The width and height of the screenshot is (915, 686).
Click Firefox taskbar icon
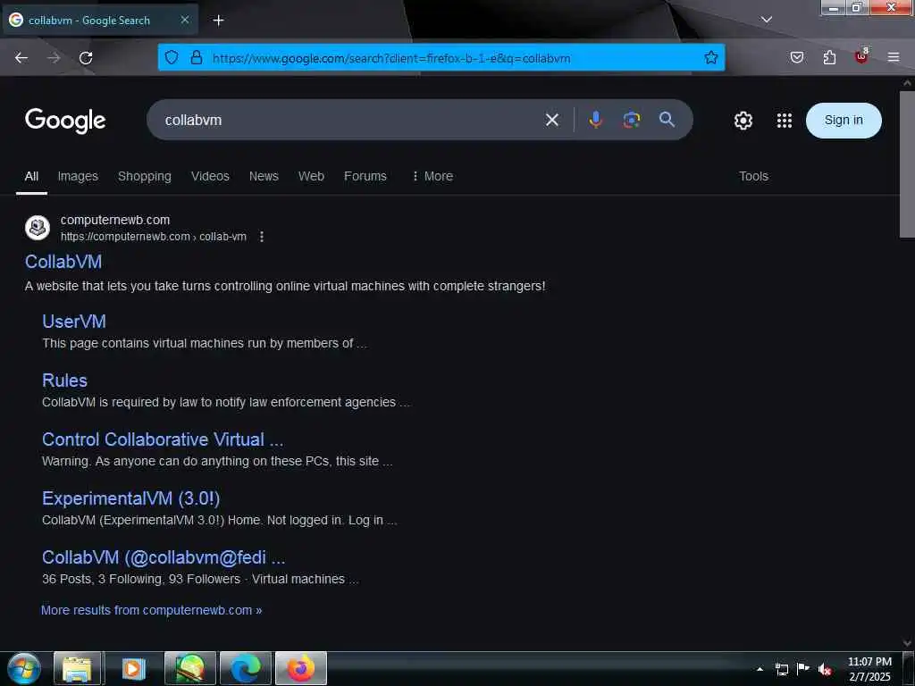301,668
